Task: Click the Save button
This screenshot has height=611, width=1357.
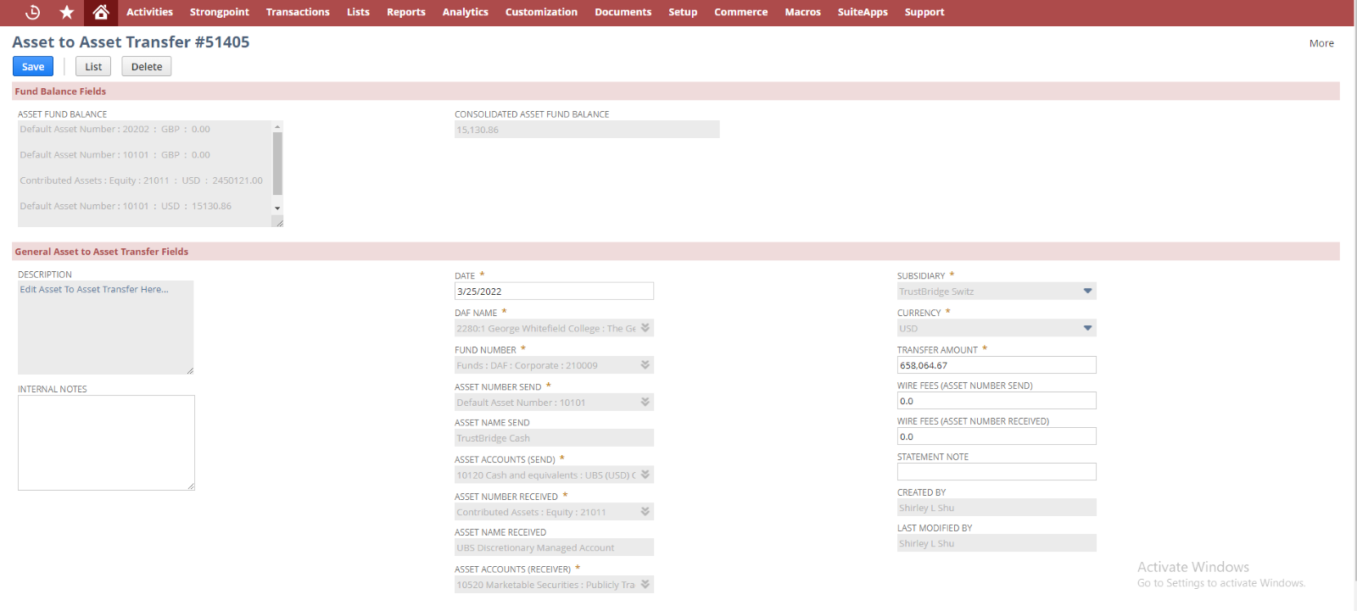Action: [33, 67]
